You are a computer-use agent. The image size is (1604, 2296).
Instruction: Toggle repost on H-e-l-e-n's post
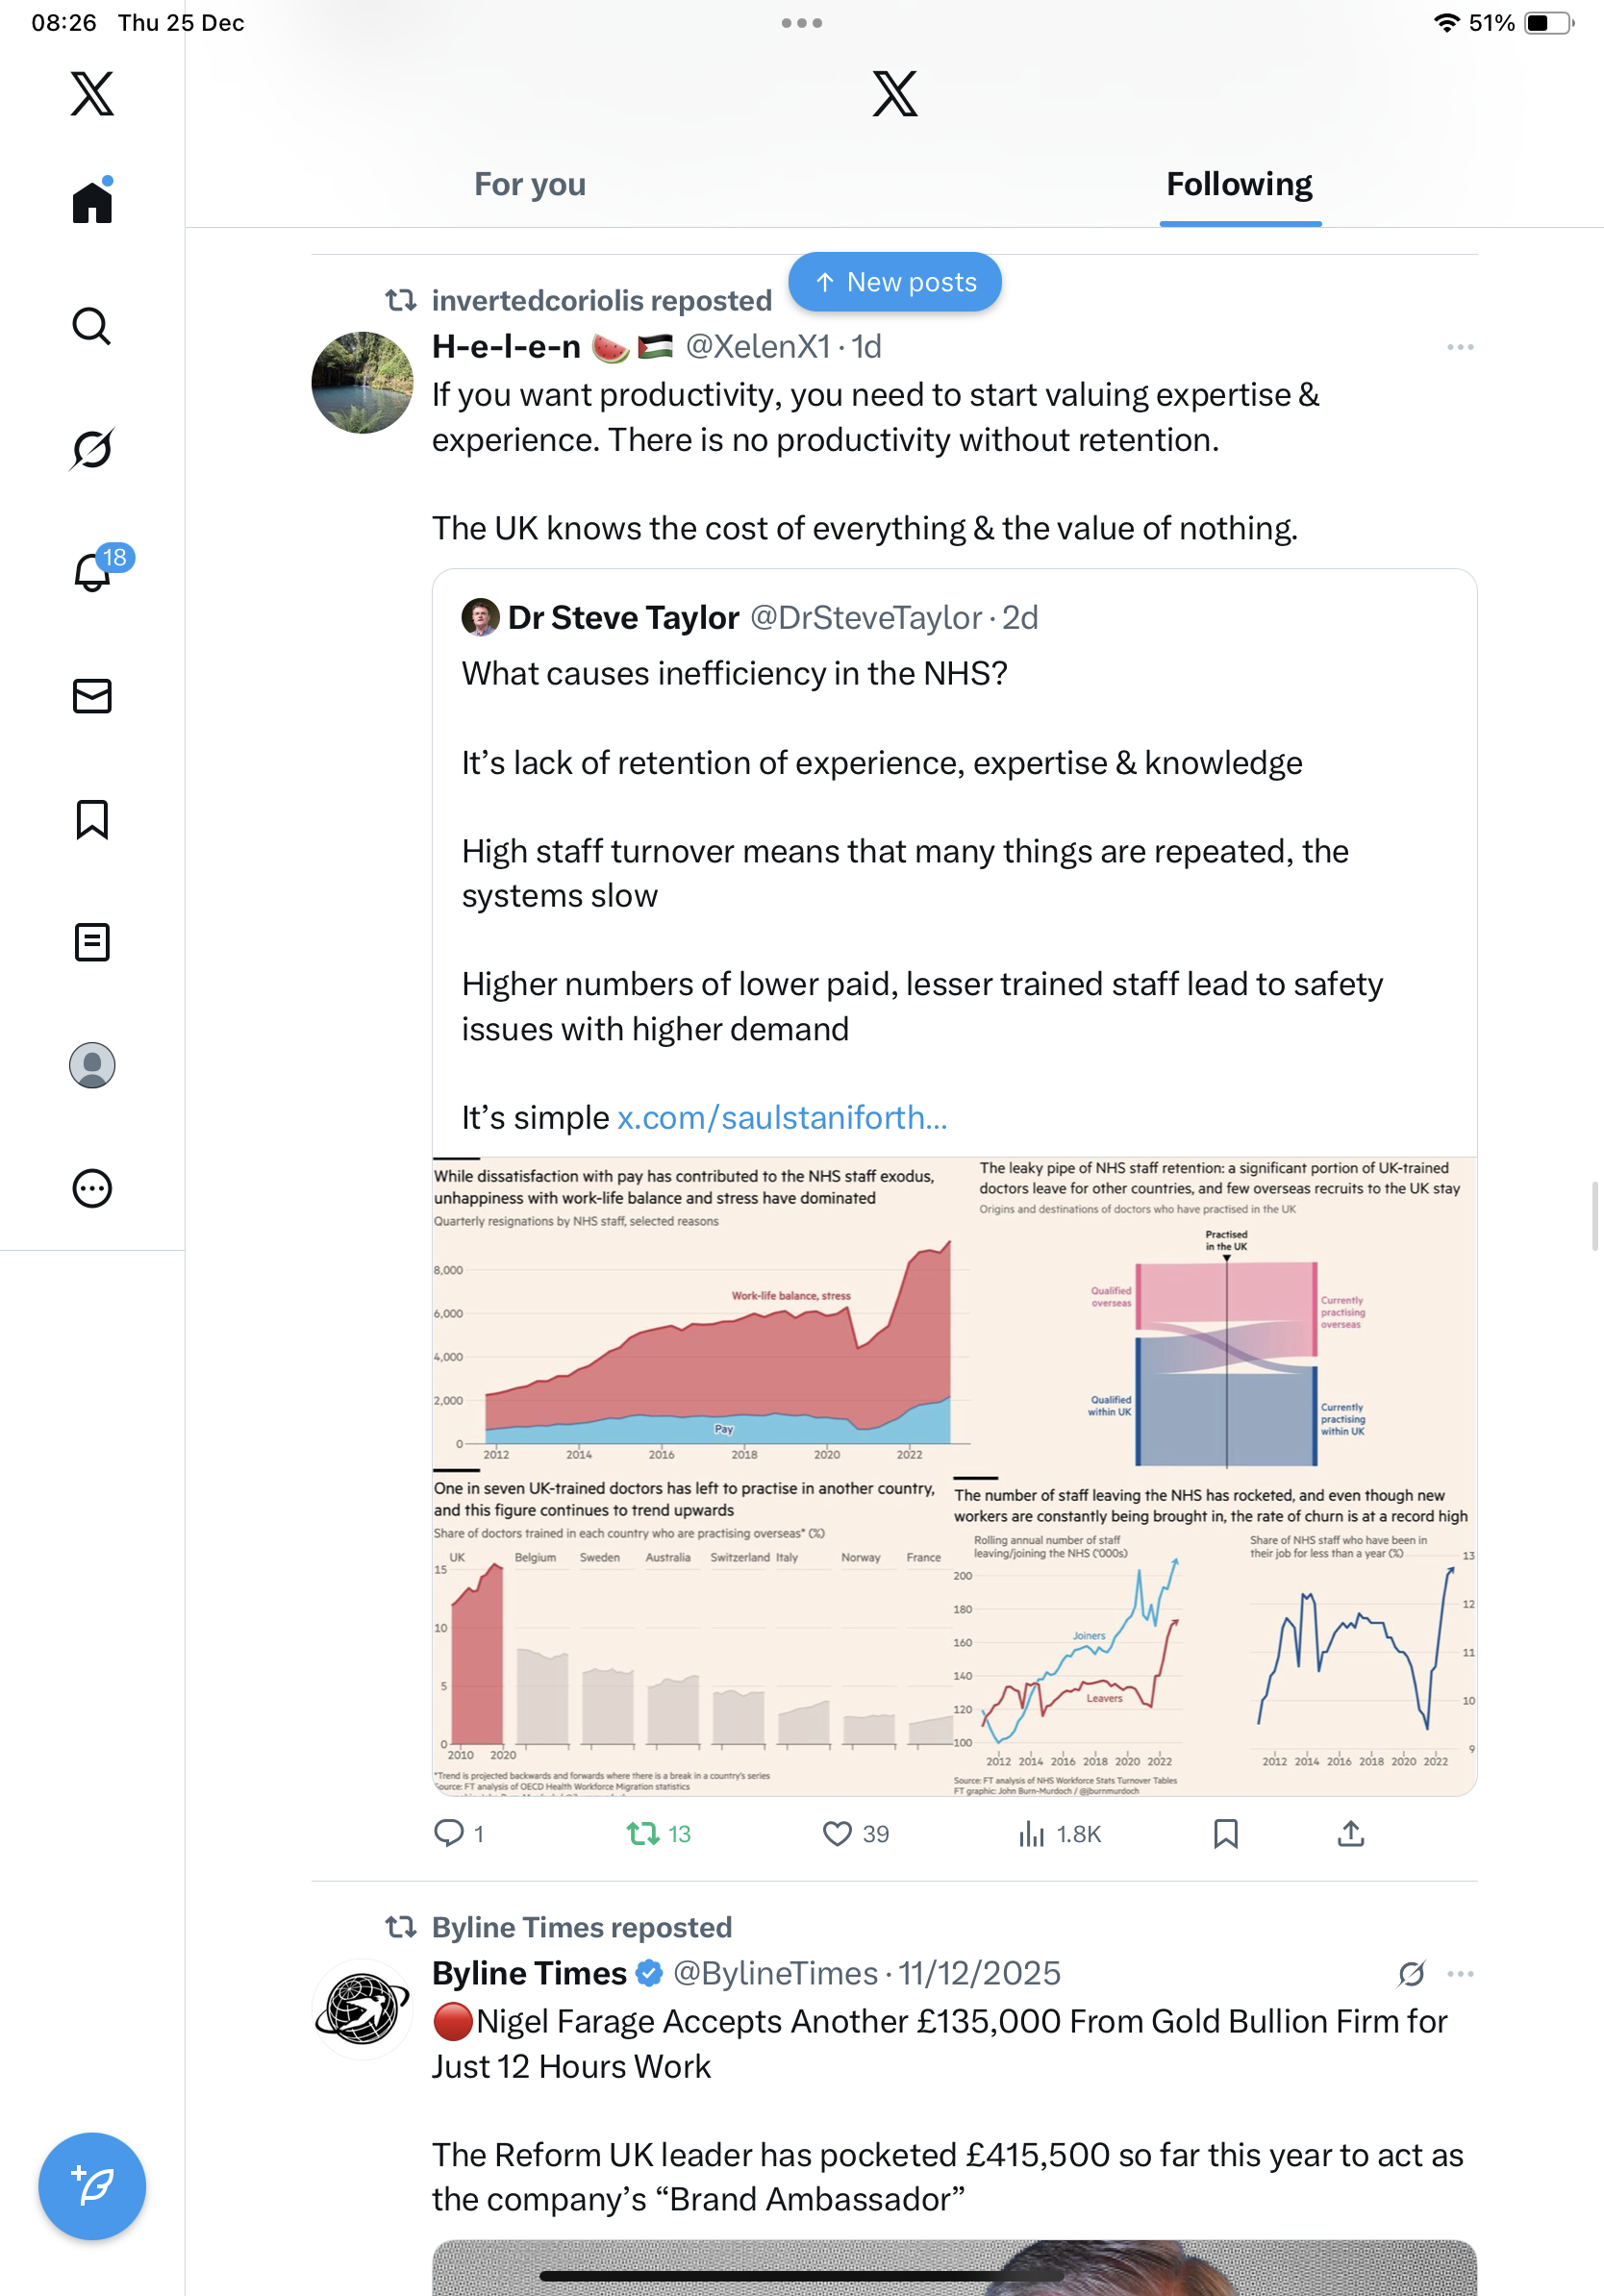point(643,1833)
